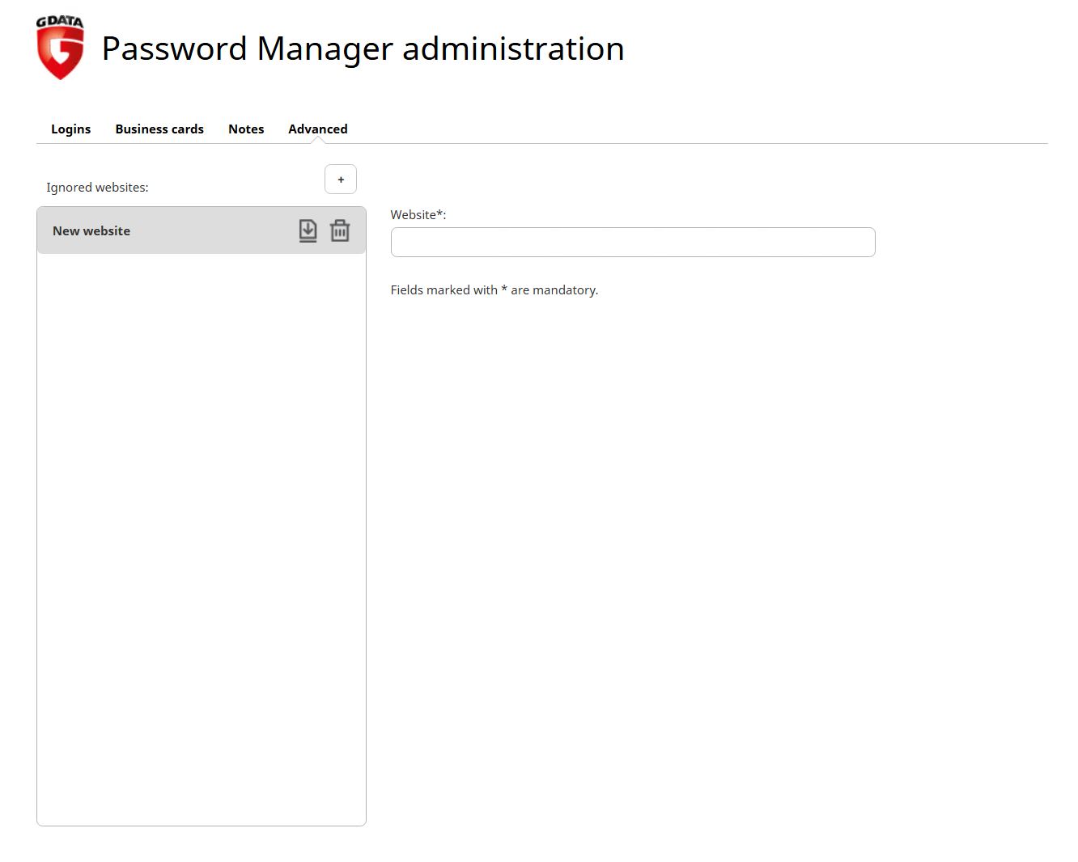Click the active-tab notch under Advanced
1078x862 pixels.
(x=318, y=141)
